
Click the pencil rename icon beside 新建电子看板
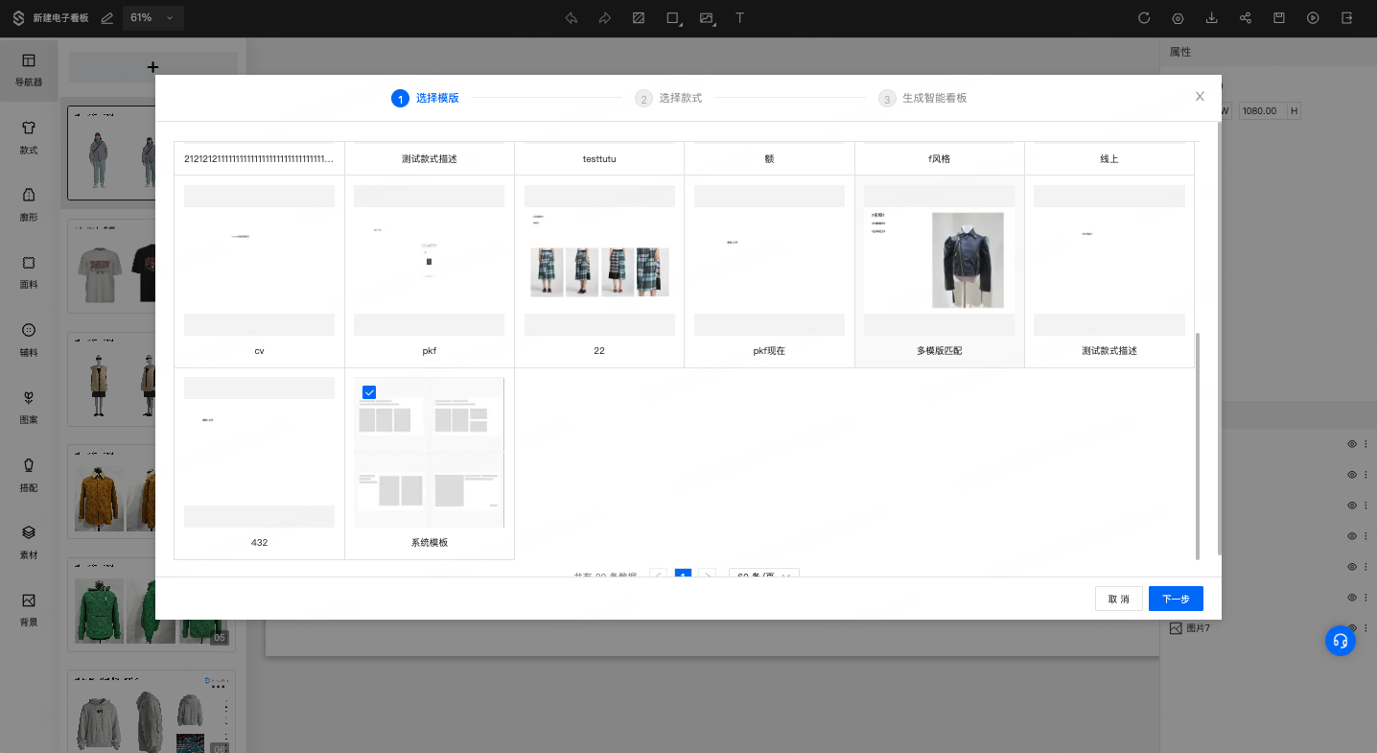tap(107, 18)
